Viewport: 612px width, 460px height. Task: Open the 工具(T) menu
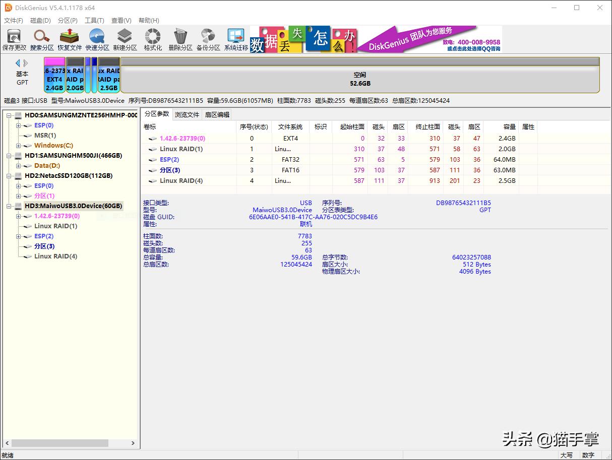point(94,21)
